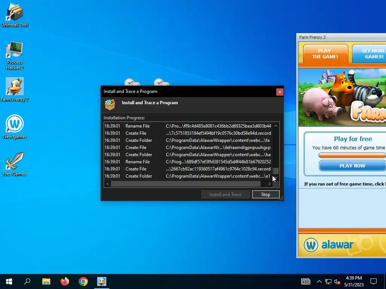The height and width of the screenshot is (289, 386).
Task: Click the Farm Frenzy game banner image
Action: coord(342,97)
